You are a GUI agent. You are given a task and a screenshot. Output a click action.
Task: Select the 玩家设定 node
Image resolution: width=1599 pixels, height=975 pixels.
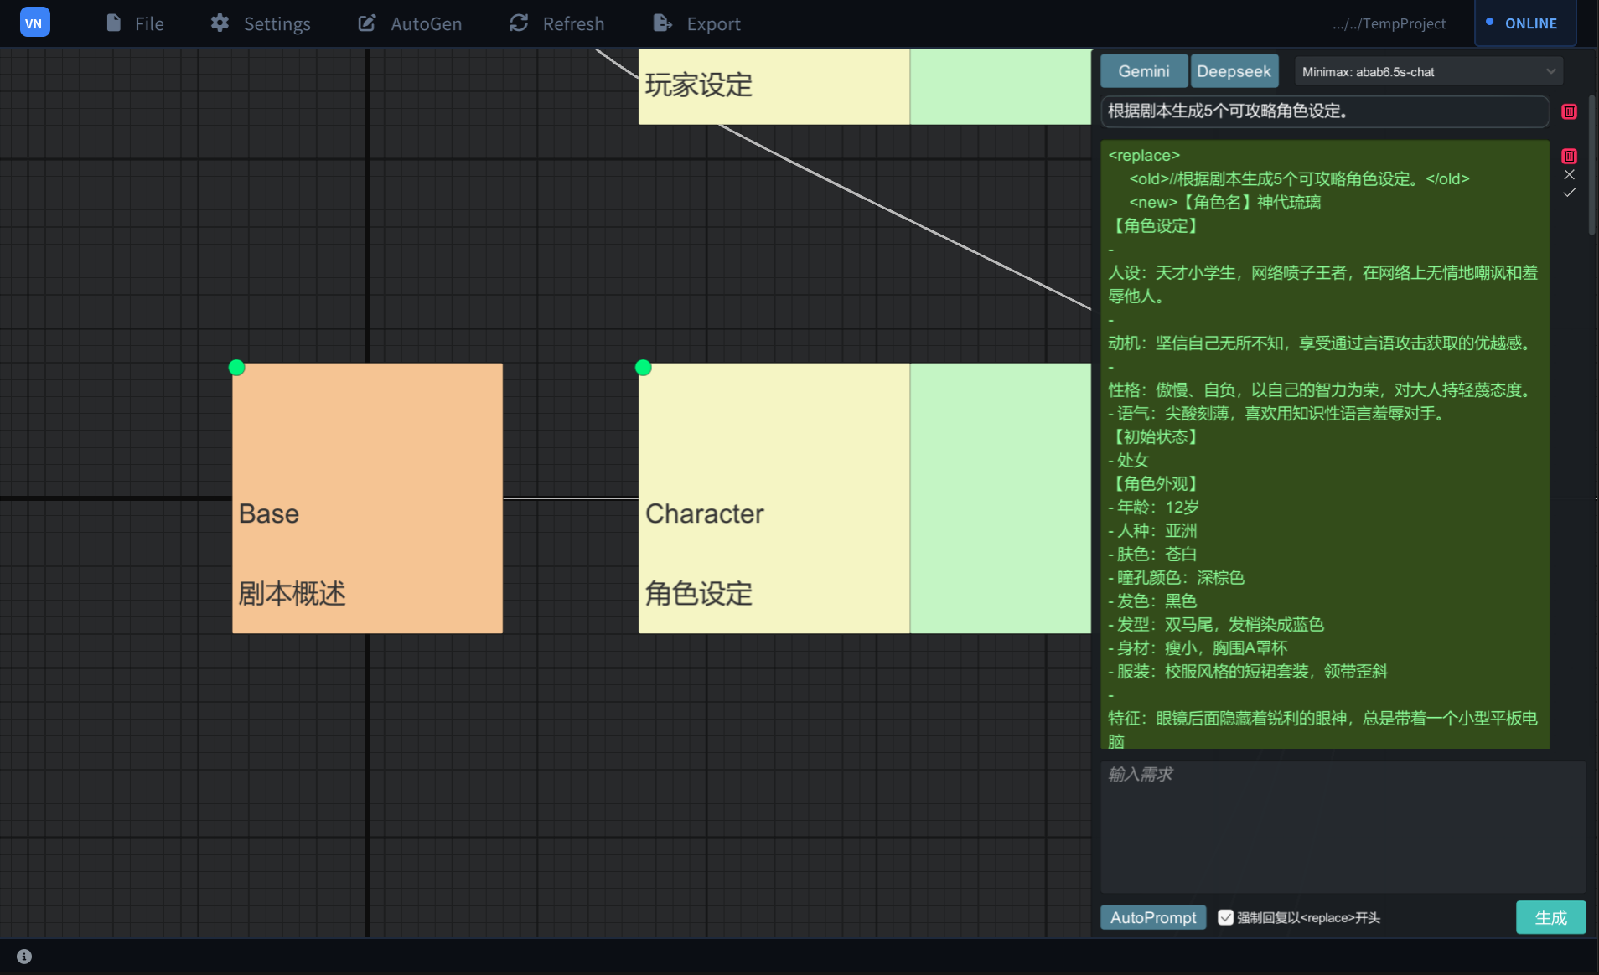[774, 86]
